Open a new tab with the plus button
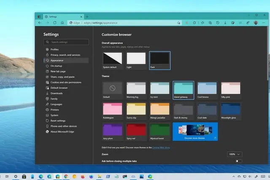The height and width of the screenshot is (180, 270). (x=87, y=17)
